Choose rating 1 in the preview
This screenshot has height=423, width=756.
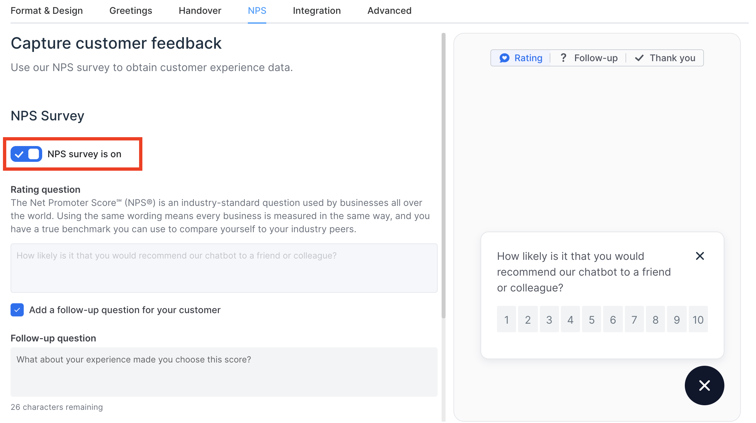click(507, 319)
